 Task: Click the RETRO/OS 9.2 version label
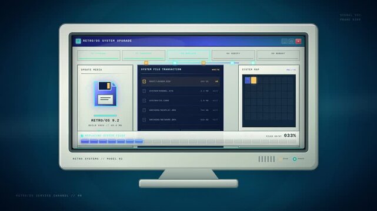105,121
